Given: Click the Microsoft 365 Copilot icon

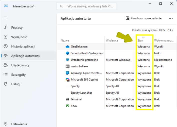Looking at the screenshot, I should pos(67,80).
